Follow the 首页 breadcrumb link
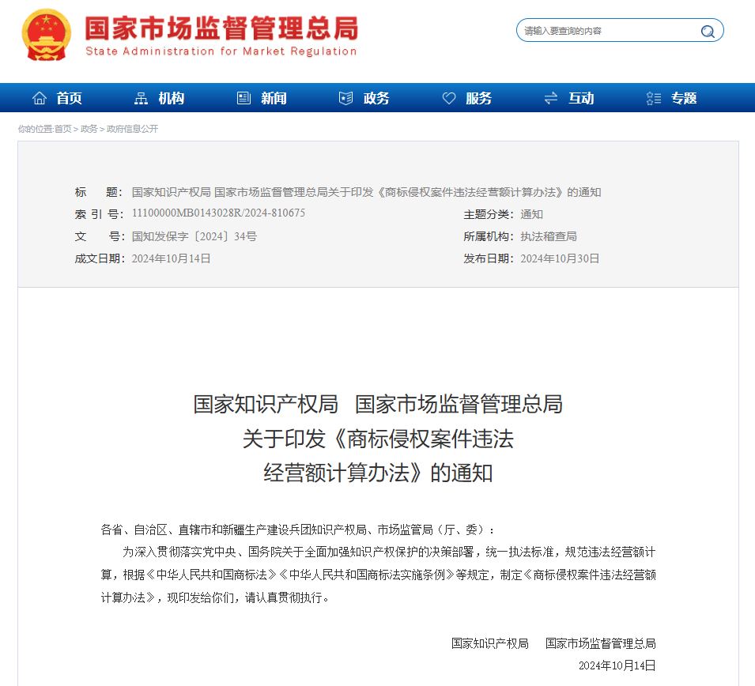 click(62, 129)
